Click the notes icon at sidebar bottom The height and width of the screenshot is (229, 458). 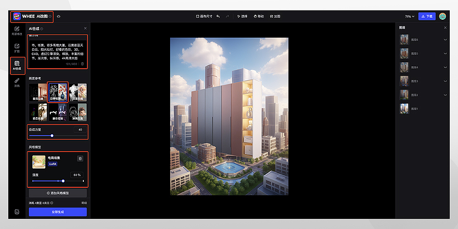pyautogui.click(x=17, y=212)
